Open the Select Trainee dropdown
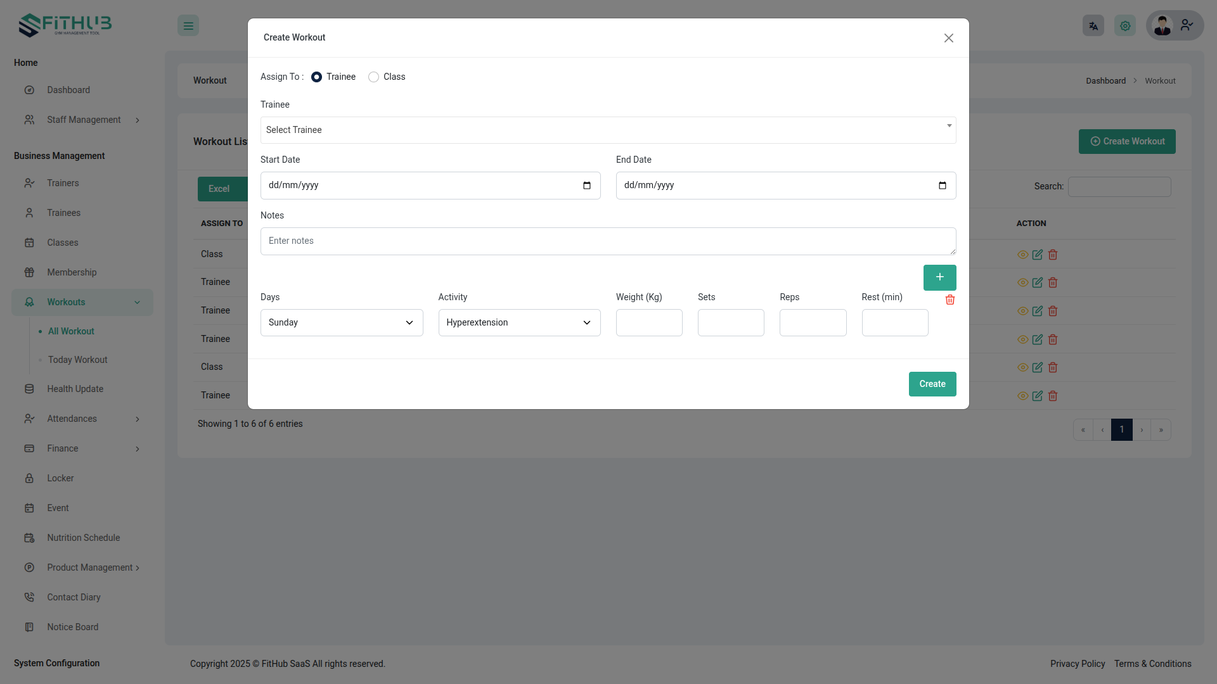Viewport: 1217px width, 684px height. [x=607, y=130]
